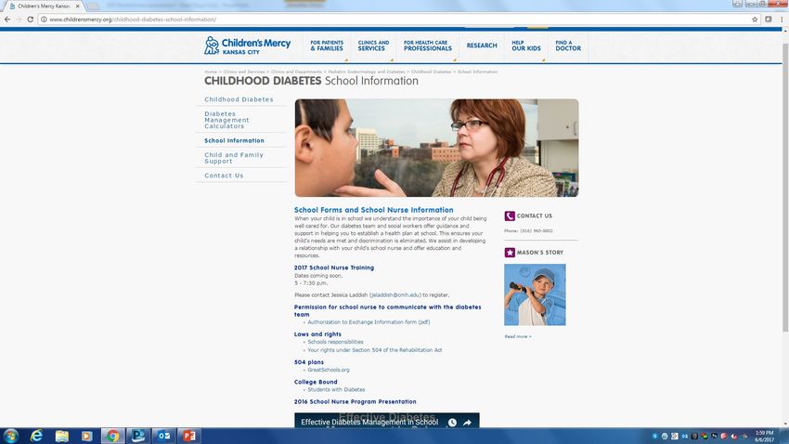Open Find a Doctor navigation item
The height and width of the screenshot is (444, 789).
(568, 46)
